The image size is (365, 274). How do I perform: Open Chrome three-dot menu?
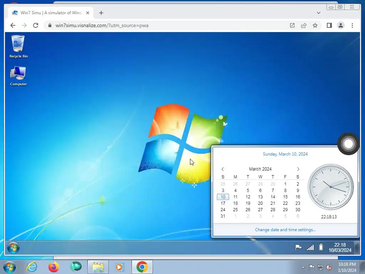point(352,25)
